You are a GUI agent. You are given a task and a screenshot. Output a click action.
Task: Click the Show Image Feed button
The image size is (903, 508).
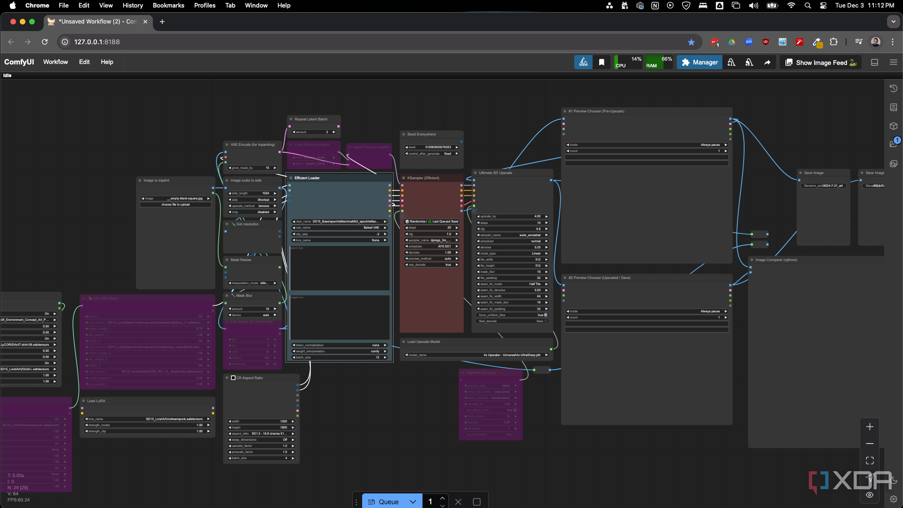(x=818, y=62)
